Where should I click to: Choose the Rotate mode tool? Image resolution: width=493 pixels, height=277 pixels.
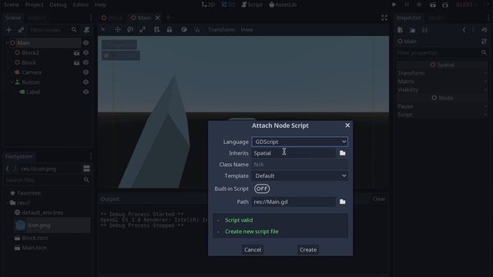(x=130, y=29)
